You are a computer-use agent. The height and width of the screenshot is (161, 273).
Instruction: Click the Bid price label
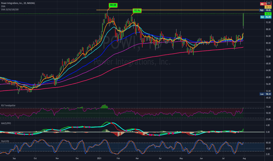click(x=266, y=17)
